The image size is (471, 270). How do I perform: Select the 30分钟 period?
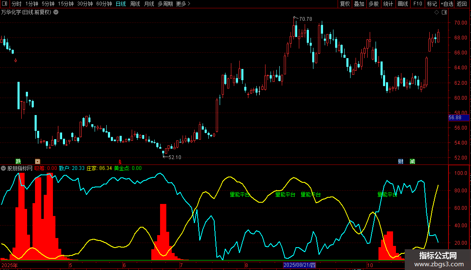coord(85,4)
